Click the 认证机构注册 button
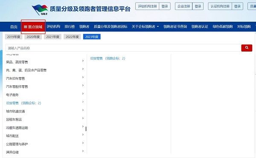Image resolution: width=256 pixels, height=158 pixels. point(220,6)
